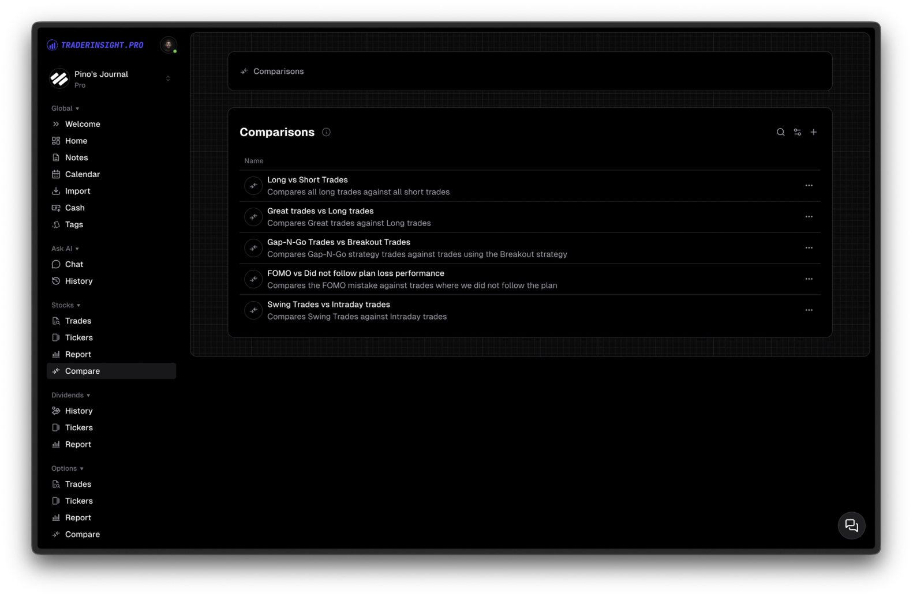The height and width of the screenshot is (597, 913).
Task: Open Stocks Report
Action: point(111,354)
